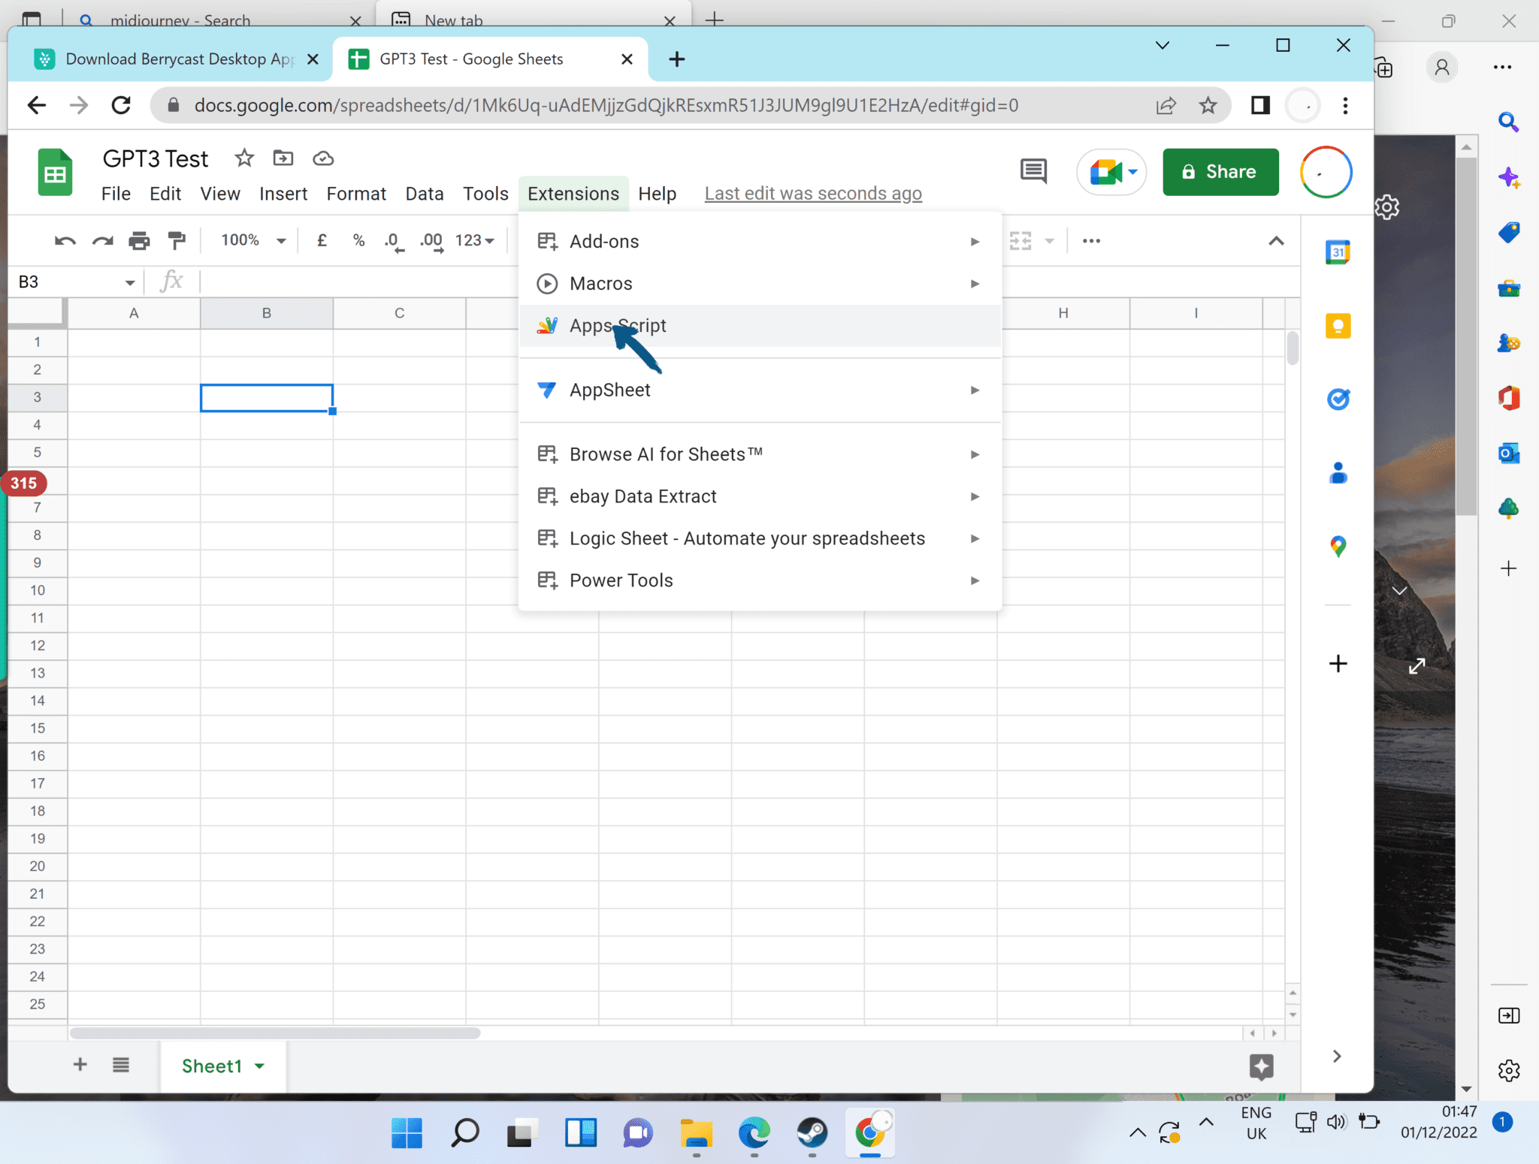
Task: Click the share-page icon in address bar
Action: (1166, 105)
